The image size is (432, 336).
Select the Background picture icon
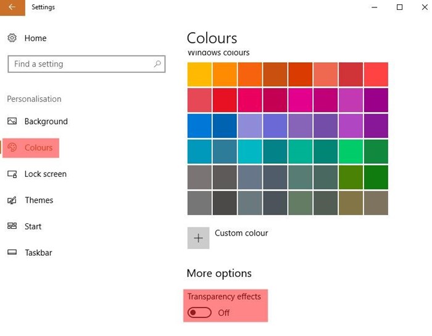(x=12, y=121)
